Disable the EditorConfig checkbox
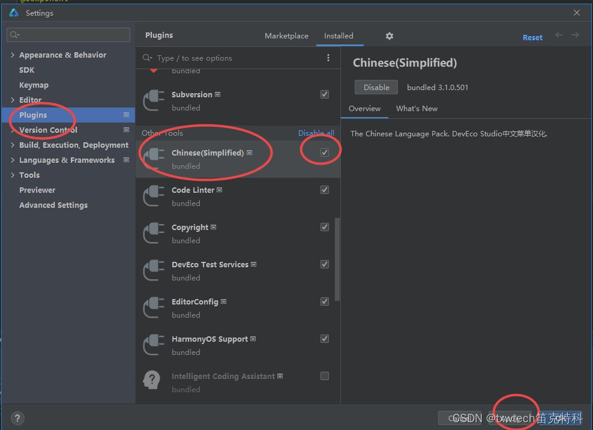 (325, 301)
